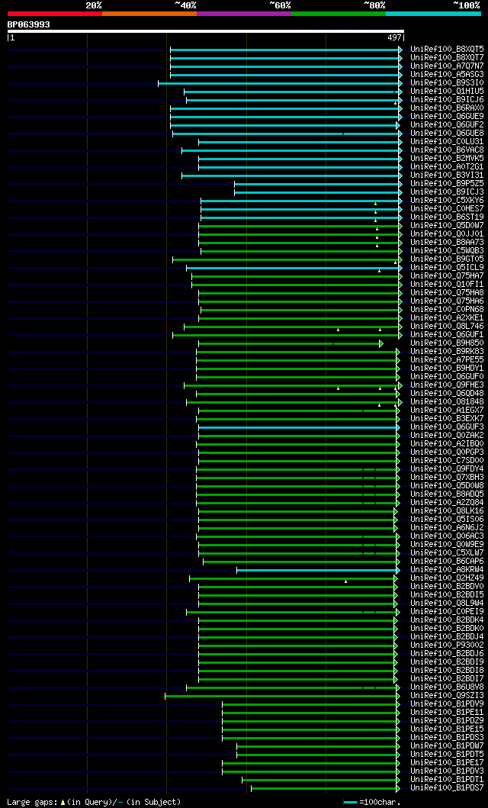Open hit UniRef100_B1PDV9
Screen dimensions: 488x808
point(448,704)
